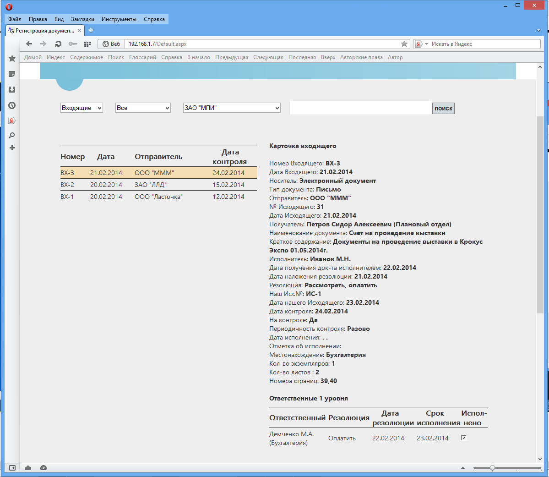The height and width of the screenshot is (477, 549).
Task: Open a new tab with plus icon
Action: tap(91, 30)
